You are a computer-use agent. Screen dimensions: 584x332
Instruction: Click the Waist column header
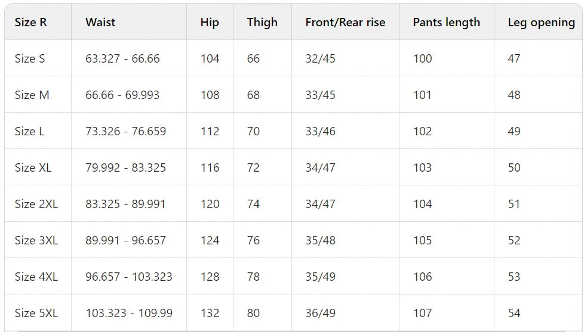click(100, 23)
